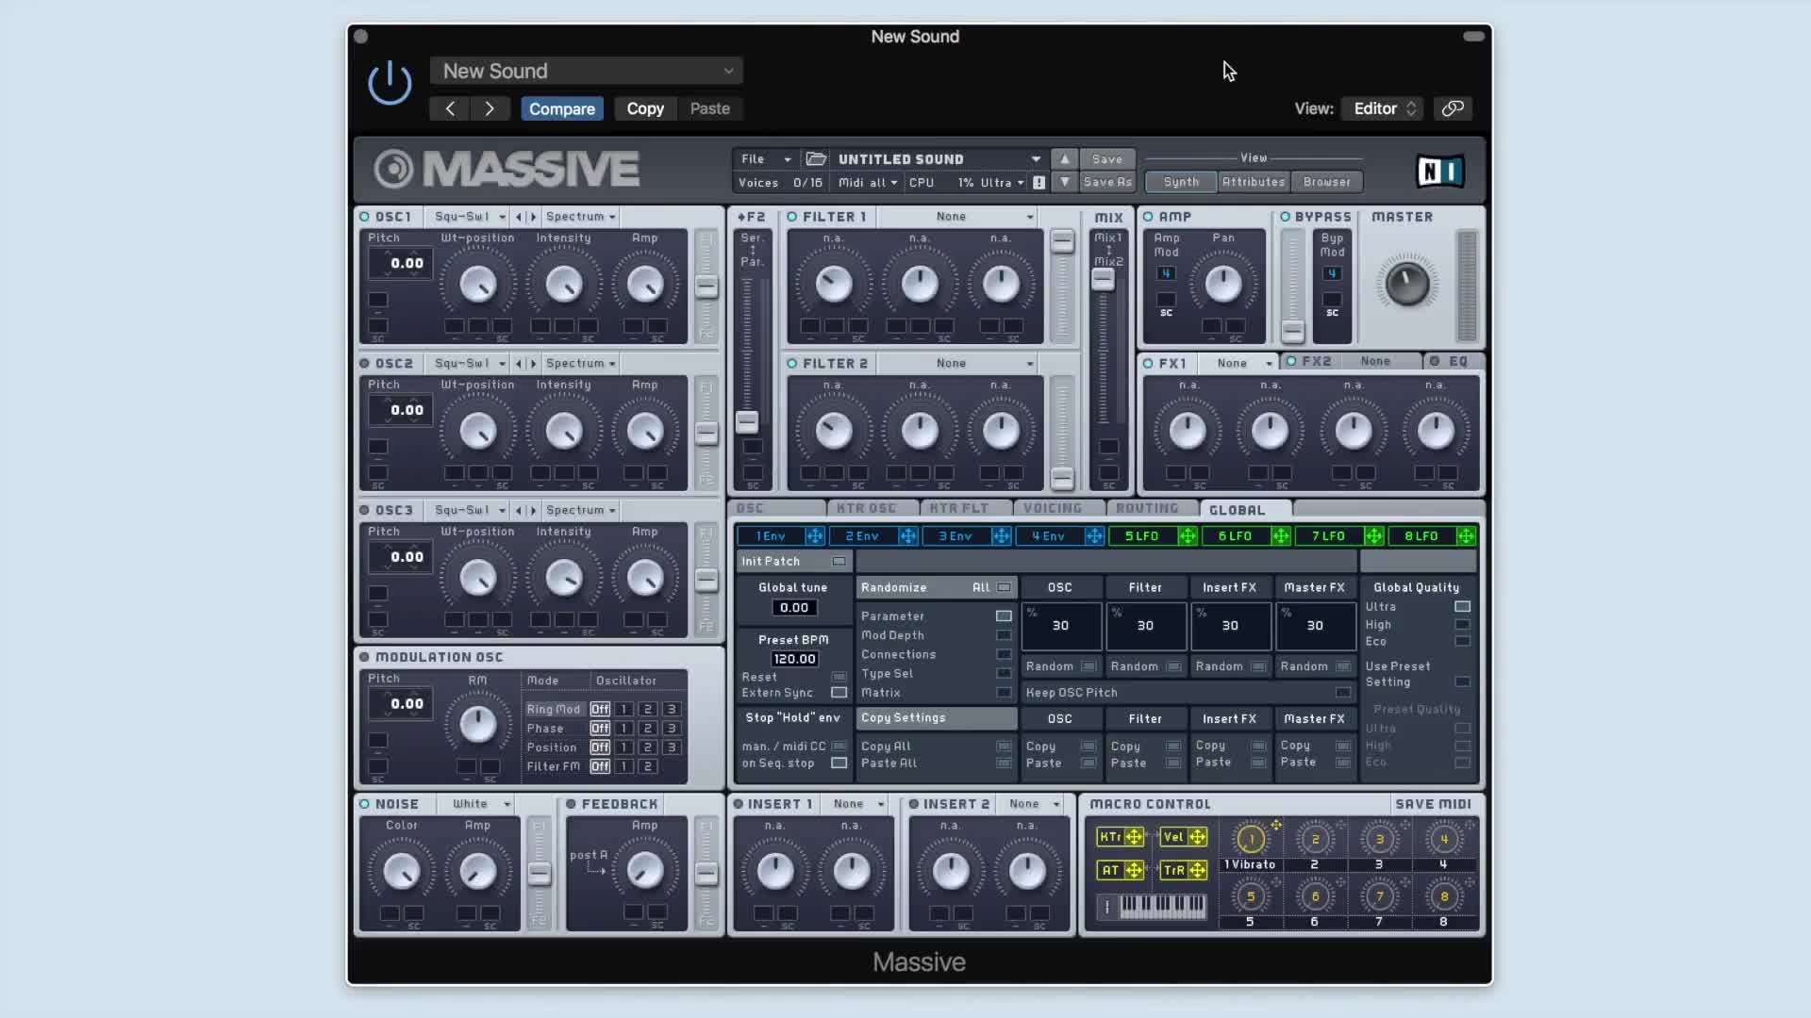Click the Compare button
This screenshot has height=1018, width=1811.
(562, 108)
